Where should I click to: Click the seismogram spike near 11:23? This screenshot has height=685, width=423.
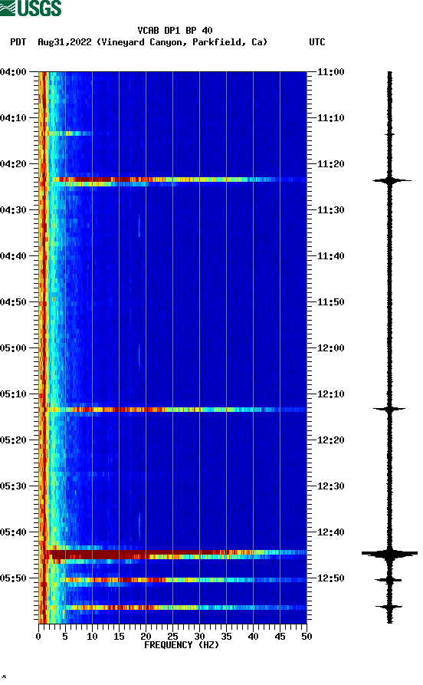pyautogui.click(x=391, y=180)
